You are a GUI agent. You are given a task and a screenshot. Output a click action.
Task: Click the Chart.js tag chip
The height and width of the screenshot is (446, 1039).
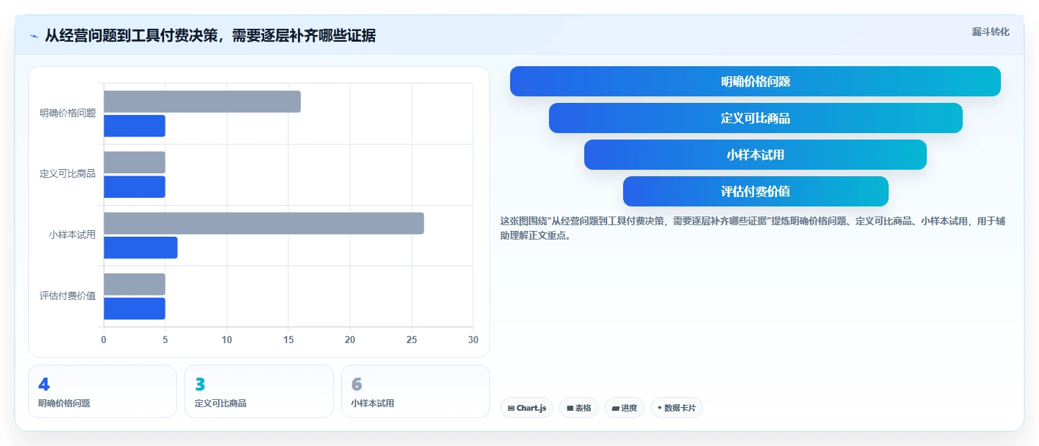[x=527, y=408]
